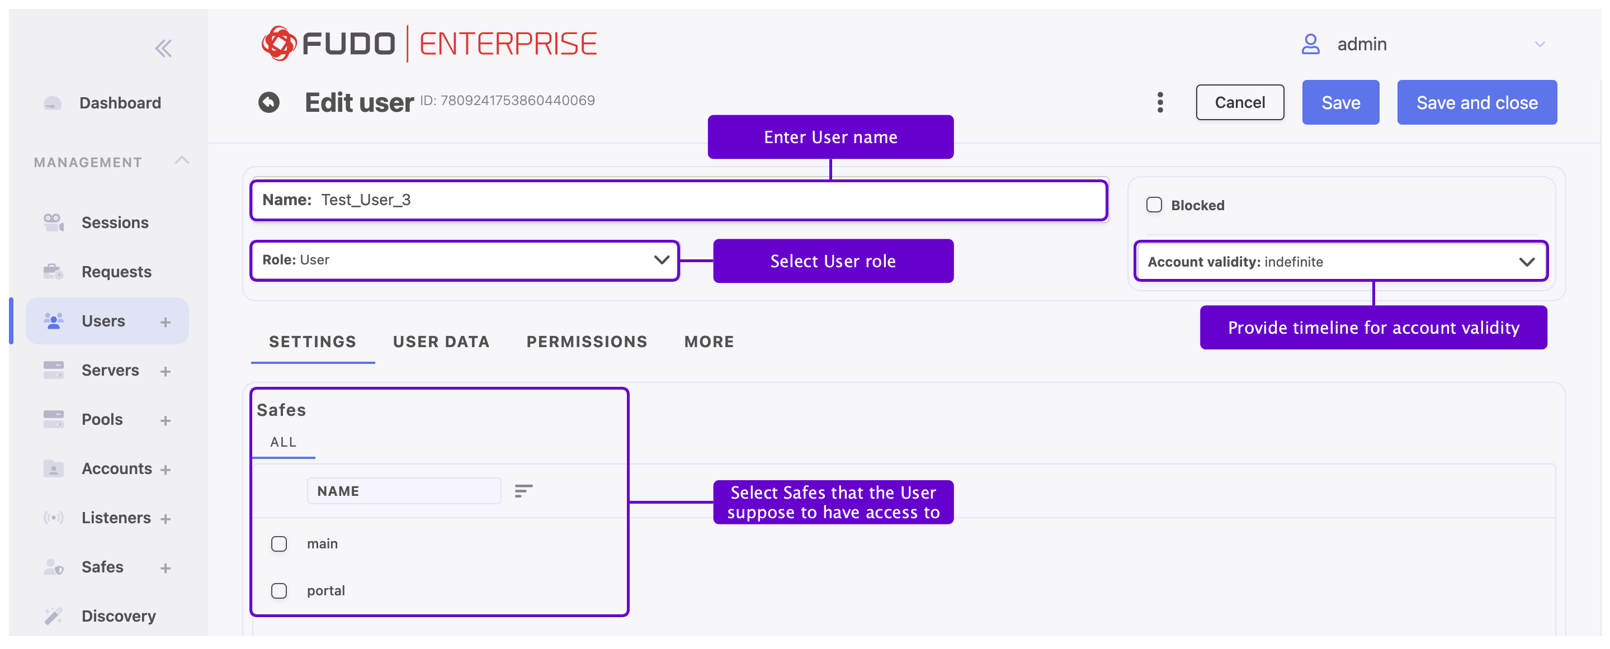Enable the Blocked checkbox
Screen dimensions: 1610x649
[x=1153, y=204]
